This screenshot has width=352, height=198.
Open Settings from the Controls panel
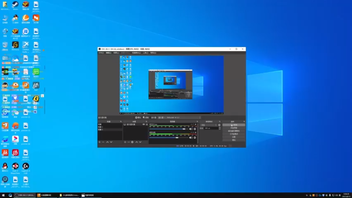tap(234, 137)
